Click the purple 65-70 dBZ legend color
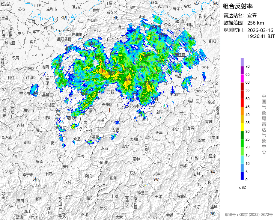The width and height of the screenshot is (277, 220). pyautogui.click(x=242, y=70)
